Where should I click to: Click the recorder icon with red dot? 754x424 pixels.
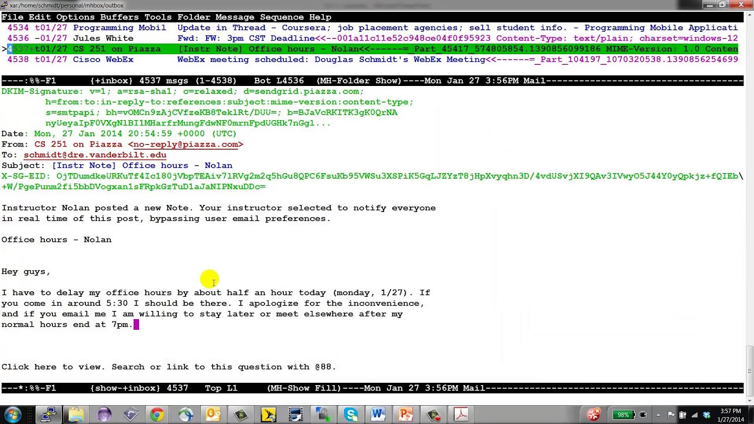pos(434,415)
